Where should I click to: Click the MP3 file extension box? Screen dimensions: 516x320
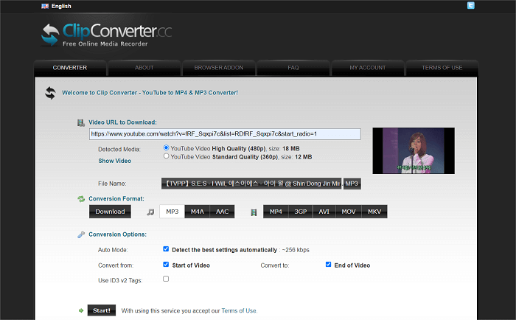tap(352, 184)
